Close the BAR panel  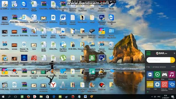pyautogui.click(x=174, y=53)
